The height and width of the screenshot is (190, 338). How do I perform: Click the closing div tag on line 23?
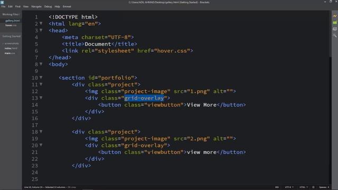tap(81, 165)
